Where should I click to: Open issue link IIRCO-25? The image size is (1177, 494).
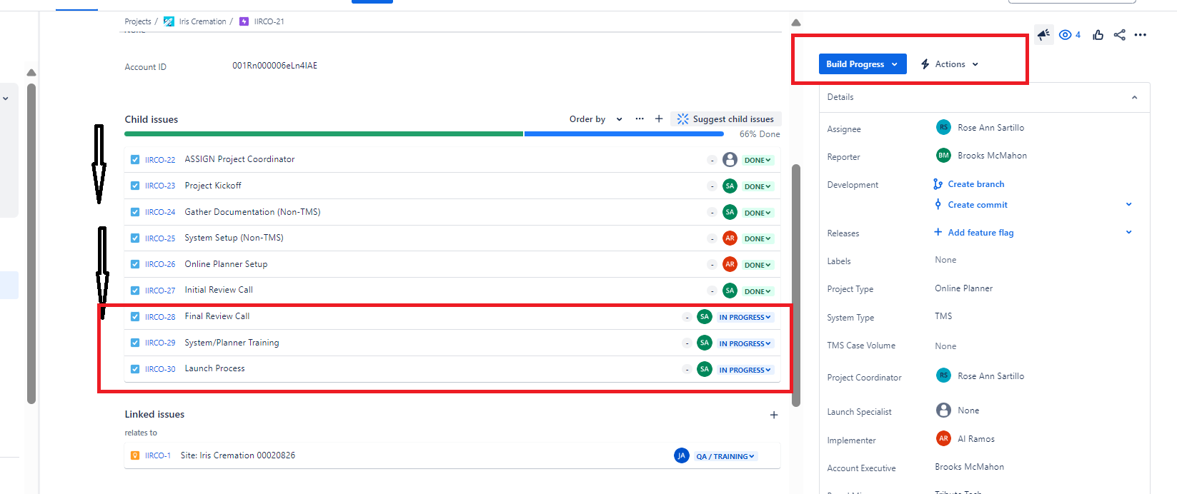[x=160, y=238]
